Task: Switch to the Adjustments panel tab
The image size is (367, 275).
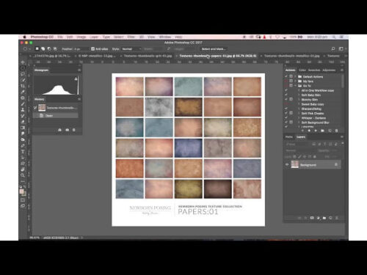Action: 329,70
